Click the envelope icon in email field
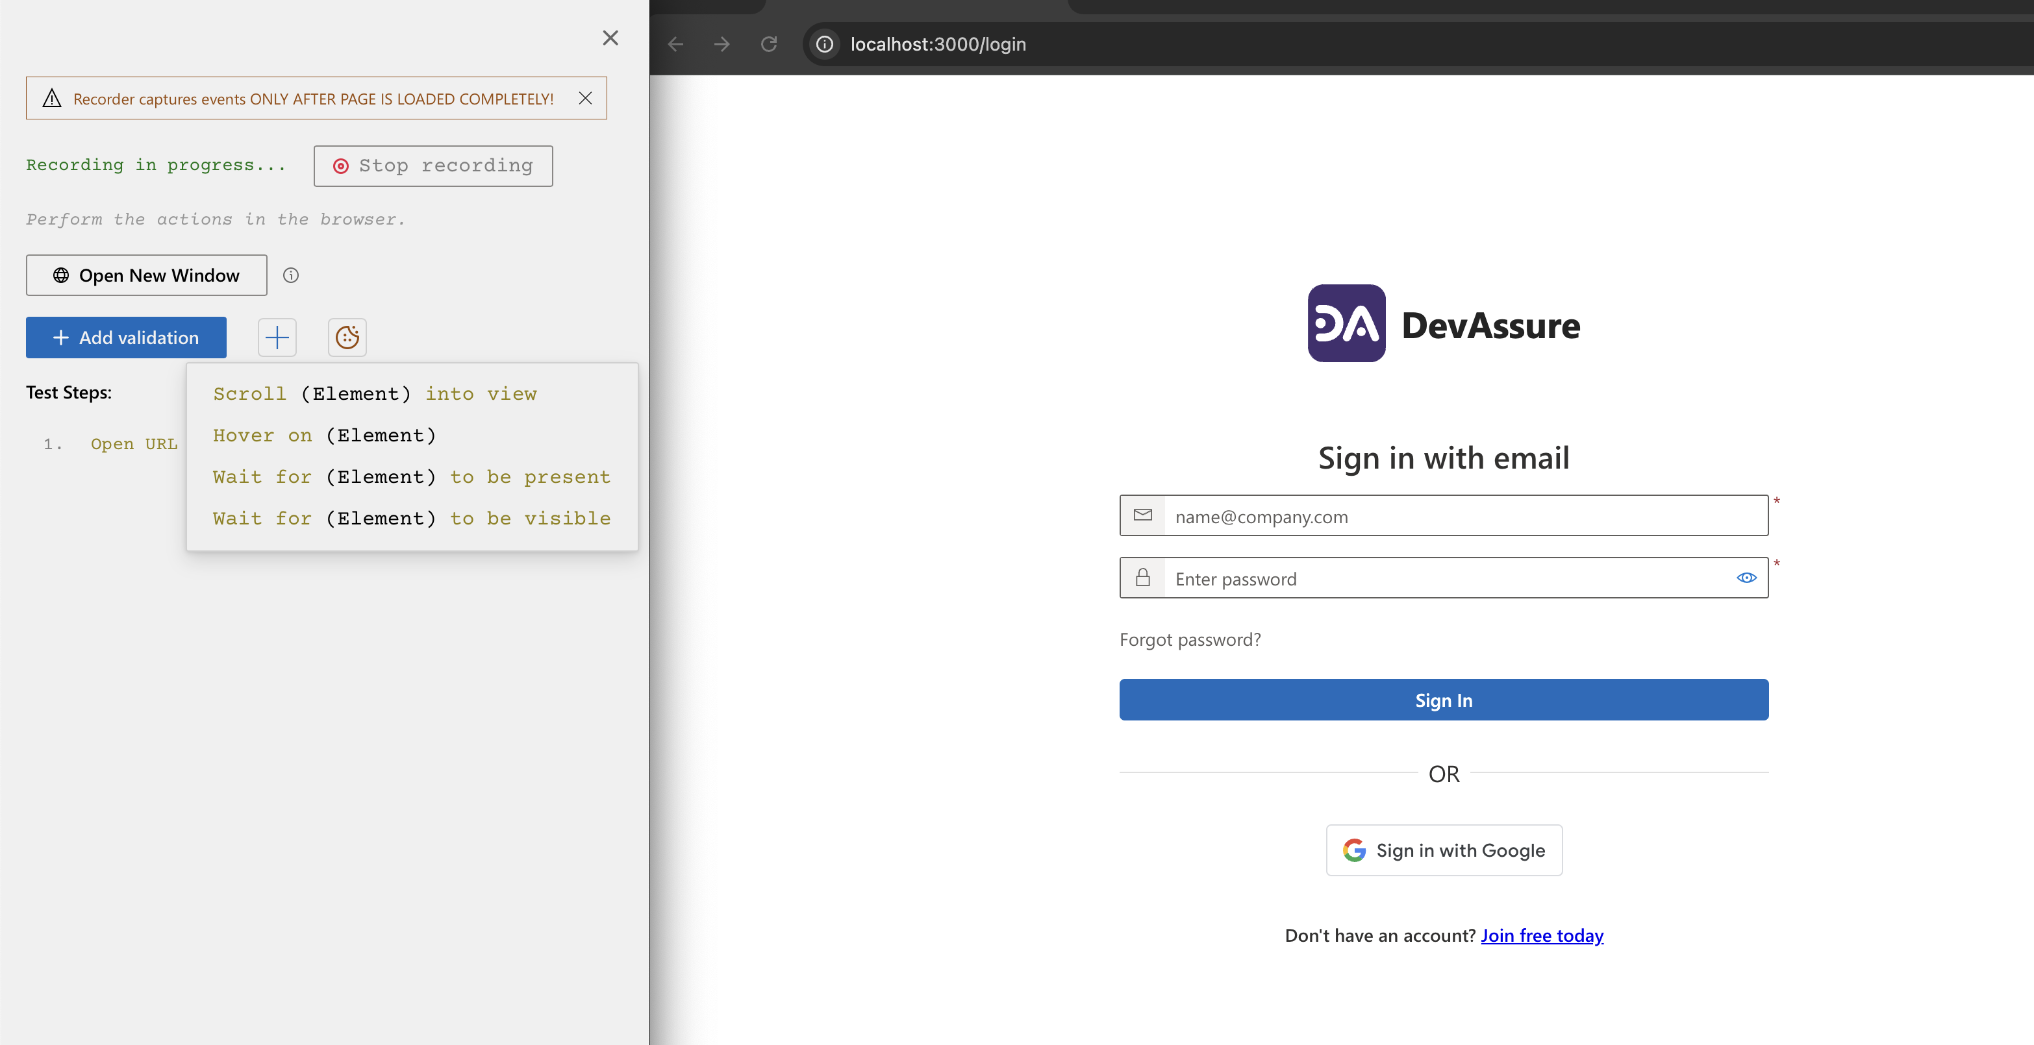2034x1045 pixels. 1142,515
